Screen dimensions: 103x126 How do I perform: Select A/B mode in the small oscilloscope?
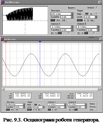[x=64, y=20]
